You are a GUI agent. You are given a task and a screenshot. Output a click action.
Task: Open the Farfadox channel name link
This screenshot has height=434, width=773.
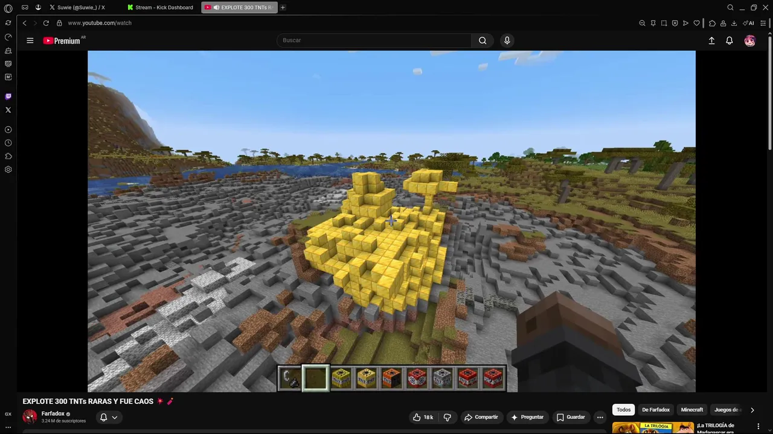[x=53, y=414]
